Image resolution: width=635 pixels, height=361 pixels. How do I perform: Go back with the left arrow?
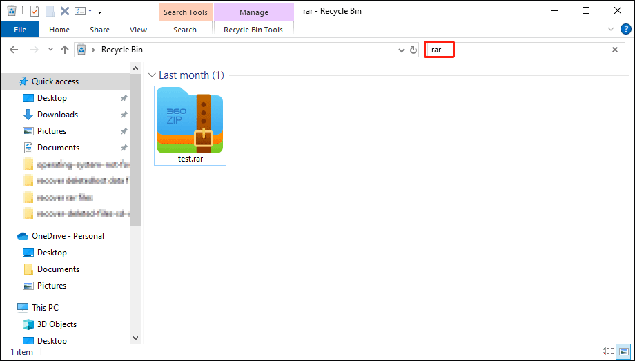(x=14, y=50)
